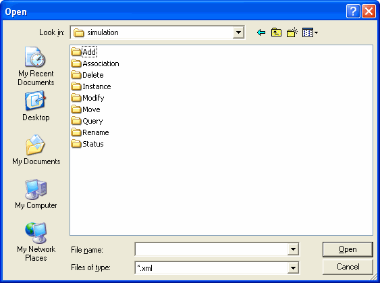Viewport: 380px width, 283px height.
Task: Create a new folder
Action: pos(292,32)
